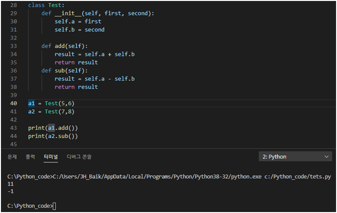Image resolution: width=337 pixels, height=213 pixels.
Task: Click 'print(a1.add())' statement
Action: [53, 128]
